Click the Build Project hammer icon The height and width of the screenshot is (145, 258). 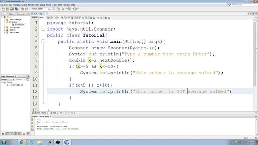click(54, 9)
